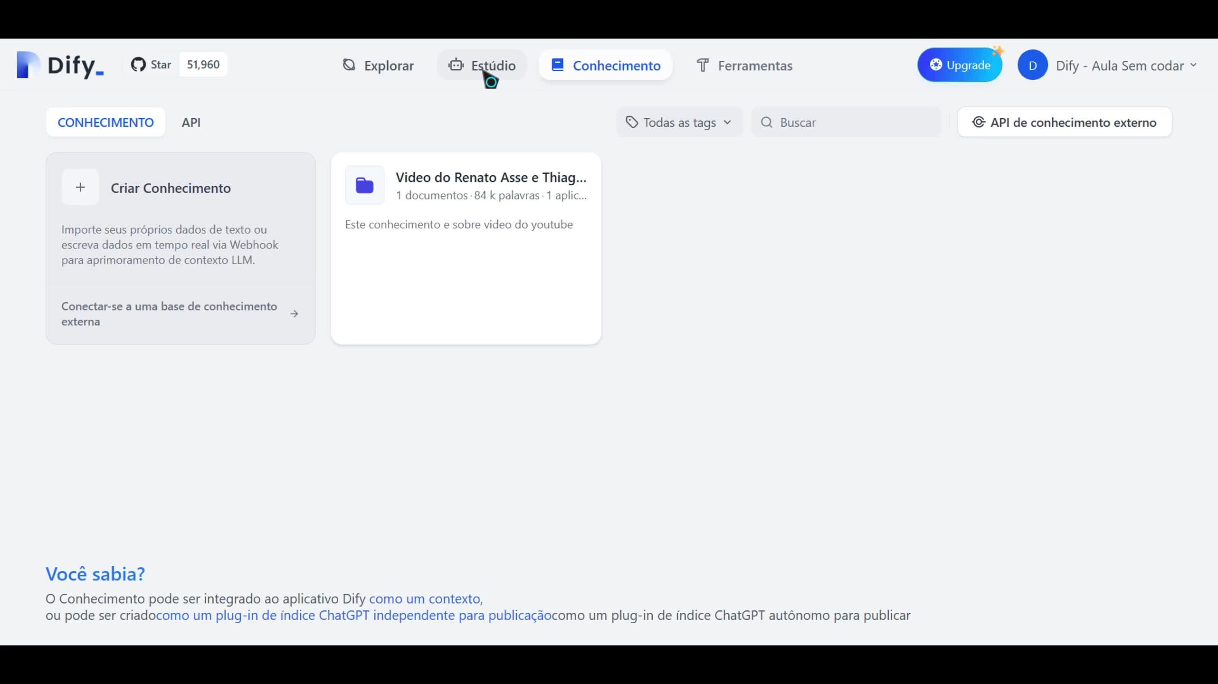Expand the Todas as tags dropdown
The height and width of the screenshot is (684, 1218).
click(x=679, y=123)
